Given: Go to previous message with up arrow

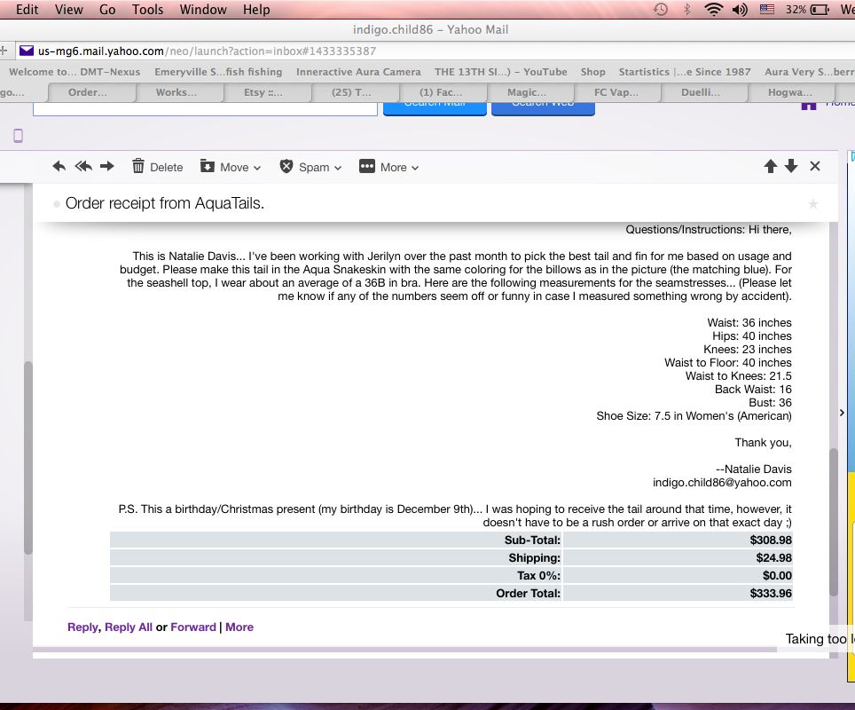Looking at the screenshot, I should coord(771,166).
